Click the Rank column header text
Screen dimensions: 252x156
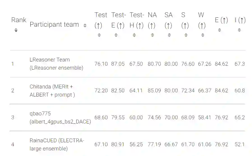(x=19, y=20)
